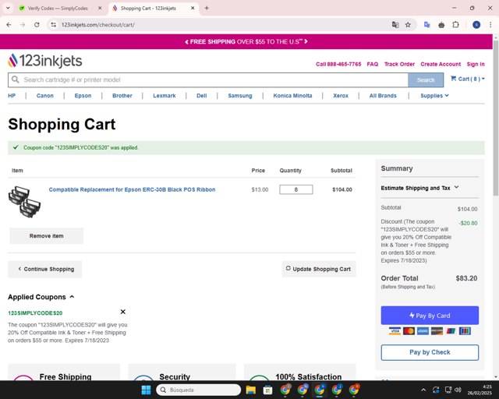Image resolution: width=499 pixels, height=399 pixels.
Task: Reload the page with the refresh icon
Action: click(37, 25)
